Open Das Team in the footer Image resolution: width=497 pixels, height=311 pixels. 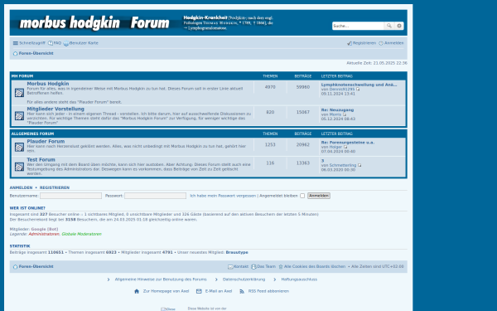click(263, 266)
